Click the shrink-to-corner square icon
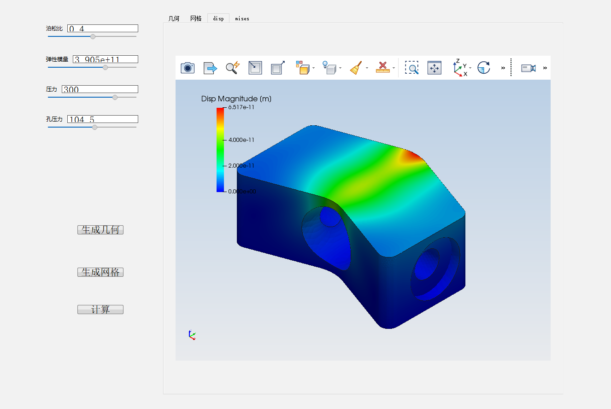 click(255, 68)
